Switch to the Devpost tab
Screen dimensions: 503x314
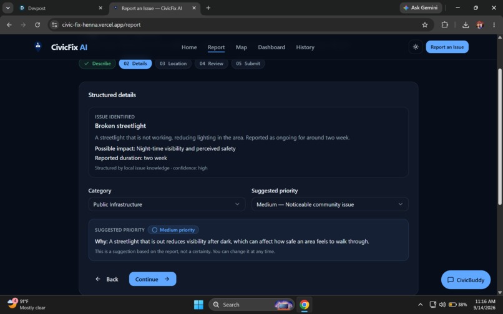click(x=60, y=8)
